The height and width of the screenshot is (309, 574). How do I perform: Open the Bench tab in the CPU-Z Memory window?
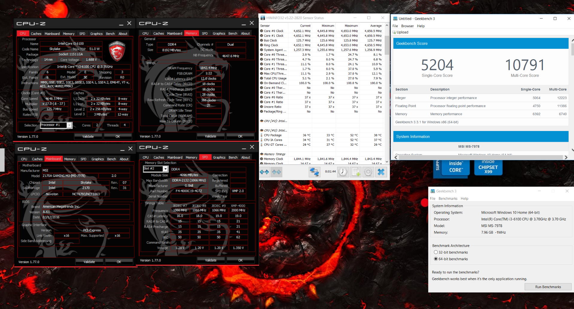tap(233, 34)
